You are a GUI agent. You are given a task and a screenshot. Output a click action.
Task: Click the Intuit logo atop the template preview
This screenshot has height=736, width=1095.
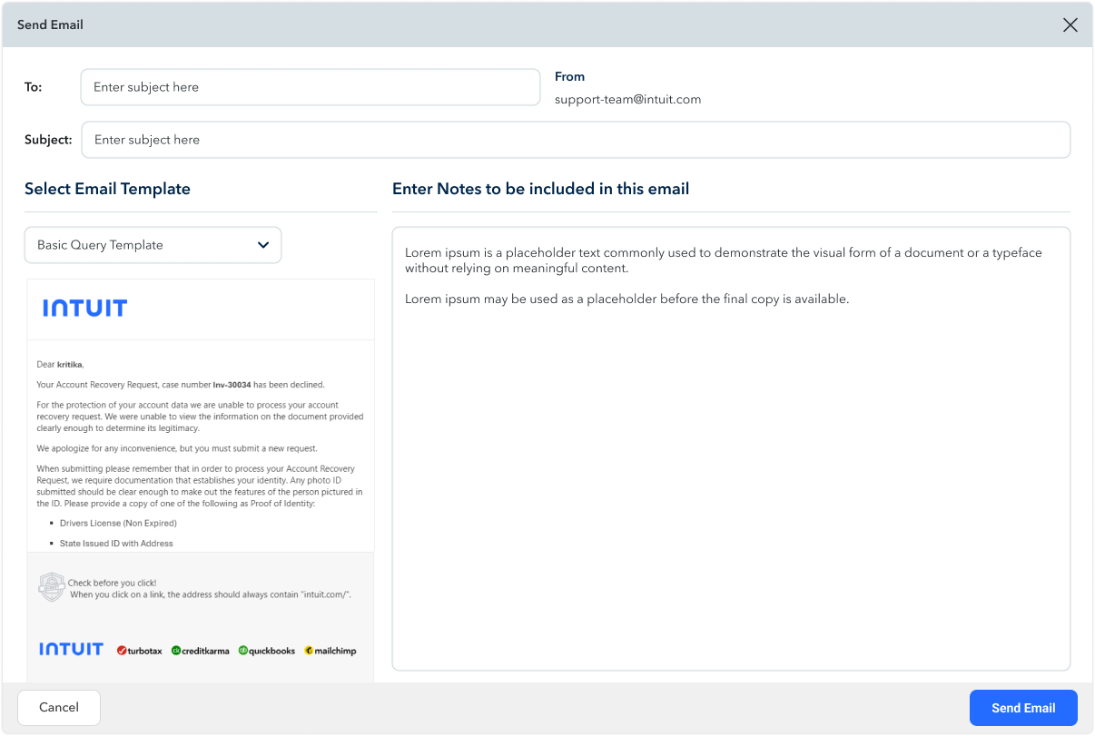coord(84,309)
